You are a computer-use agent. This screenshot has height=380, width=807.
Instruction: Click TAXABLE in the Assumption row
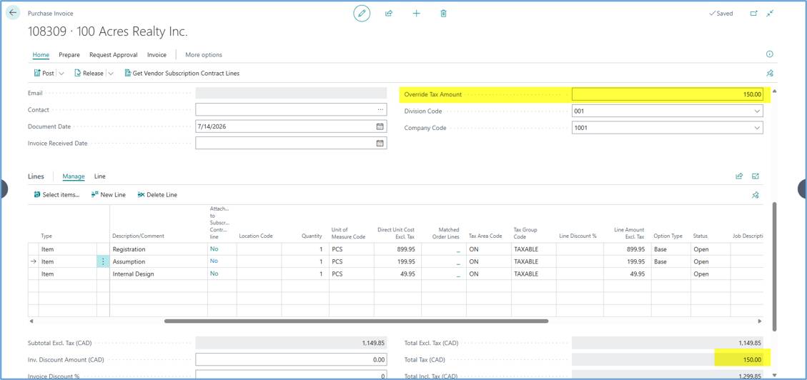pyautogui.click(x=526, y=261)
